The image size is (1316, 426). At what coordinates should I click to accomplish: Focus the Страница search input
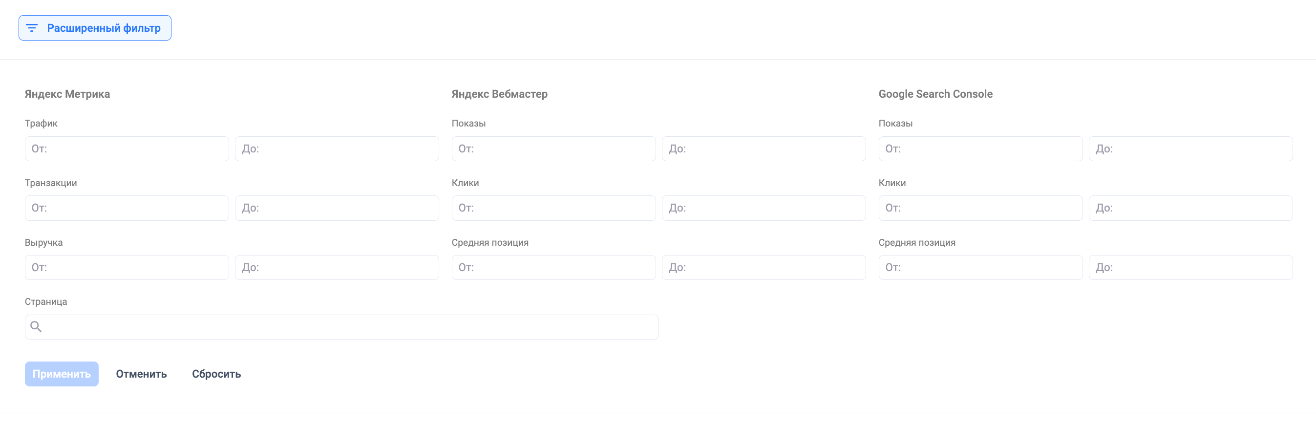point(347,327)
